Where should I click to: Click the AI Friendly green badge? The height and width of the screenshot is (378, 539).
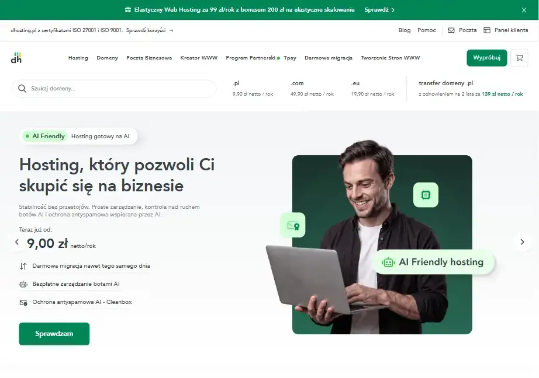(45, 136)
